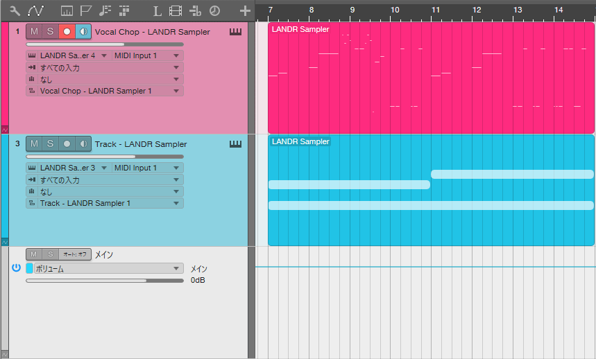Select the Vocal Chop - LANDR Sampler track name
The image size is (596, 359).
(x=153, y=32)
